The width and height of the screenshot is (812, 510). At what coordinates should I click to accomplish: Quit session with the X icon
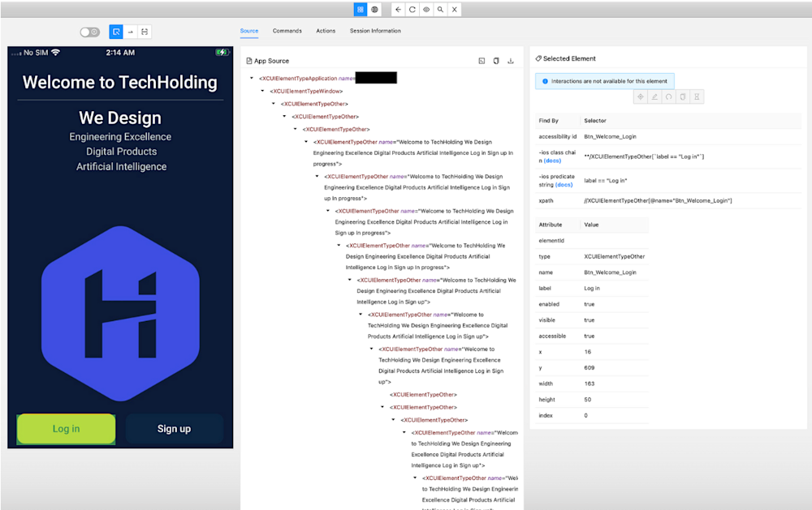click(x=455, y=10)
